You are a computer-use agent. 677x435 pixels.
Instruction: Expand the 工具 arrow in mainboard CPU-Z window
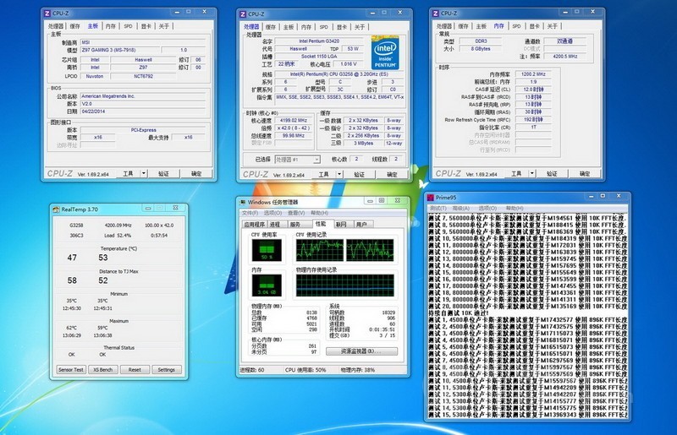144,173
